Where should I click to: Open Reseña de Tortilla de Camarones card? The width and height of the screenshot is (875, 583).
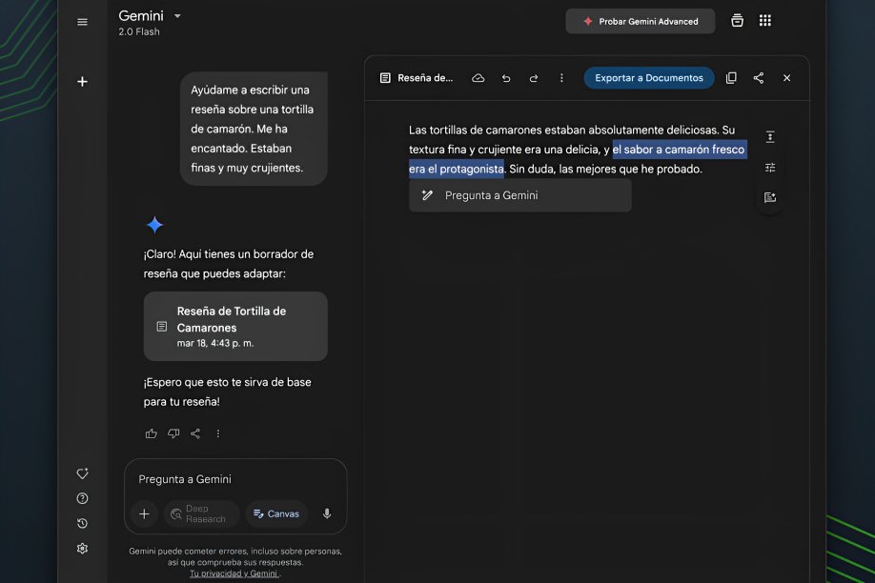tap(235, 327)
